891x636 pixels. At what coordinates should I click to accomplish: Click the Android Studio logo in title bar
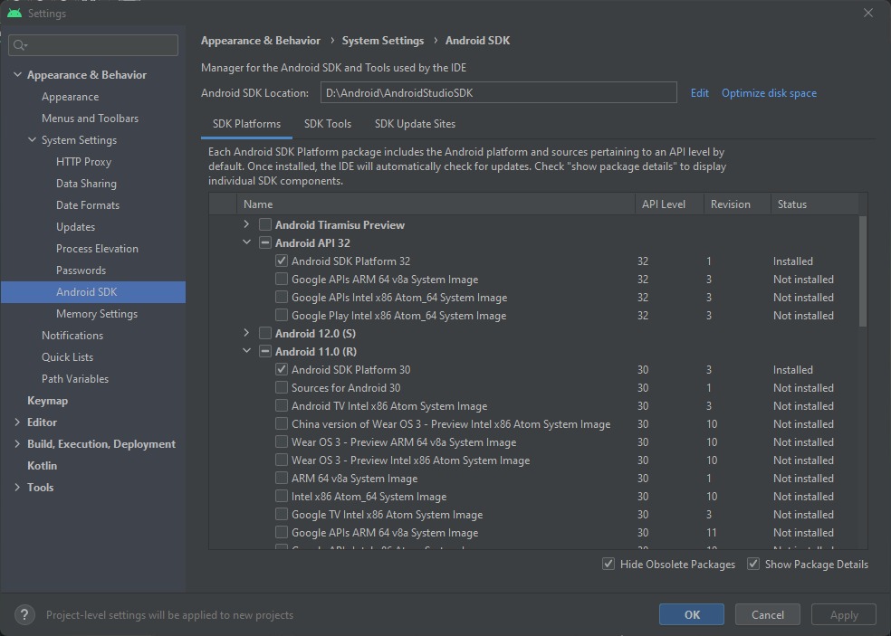click(14, 14)
